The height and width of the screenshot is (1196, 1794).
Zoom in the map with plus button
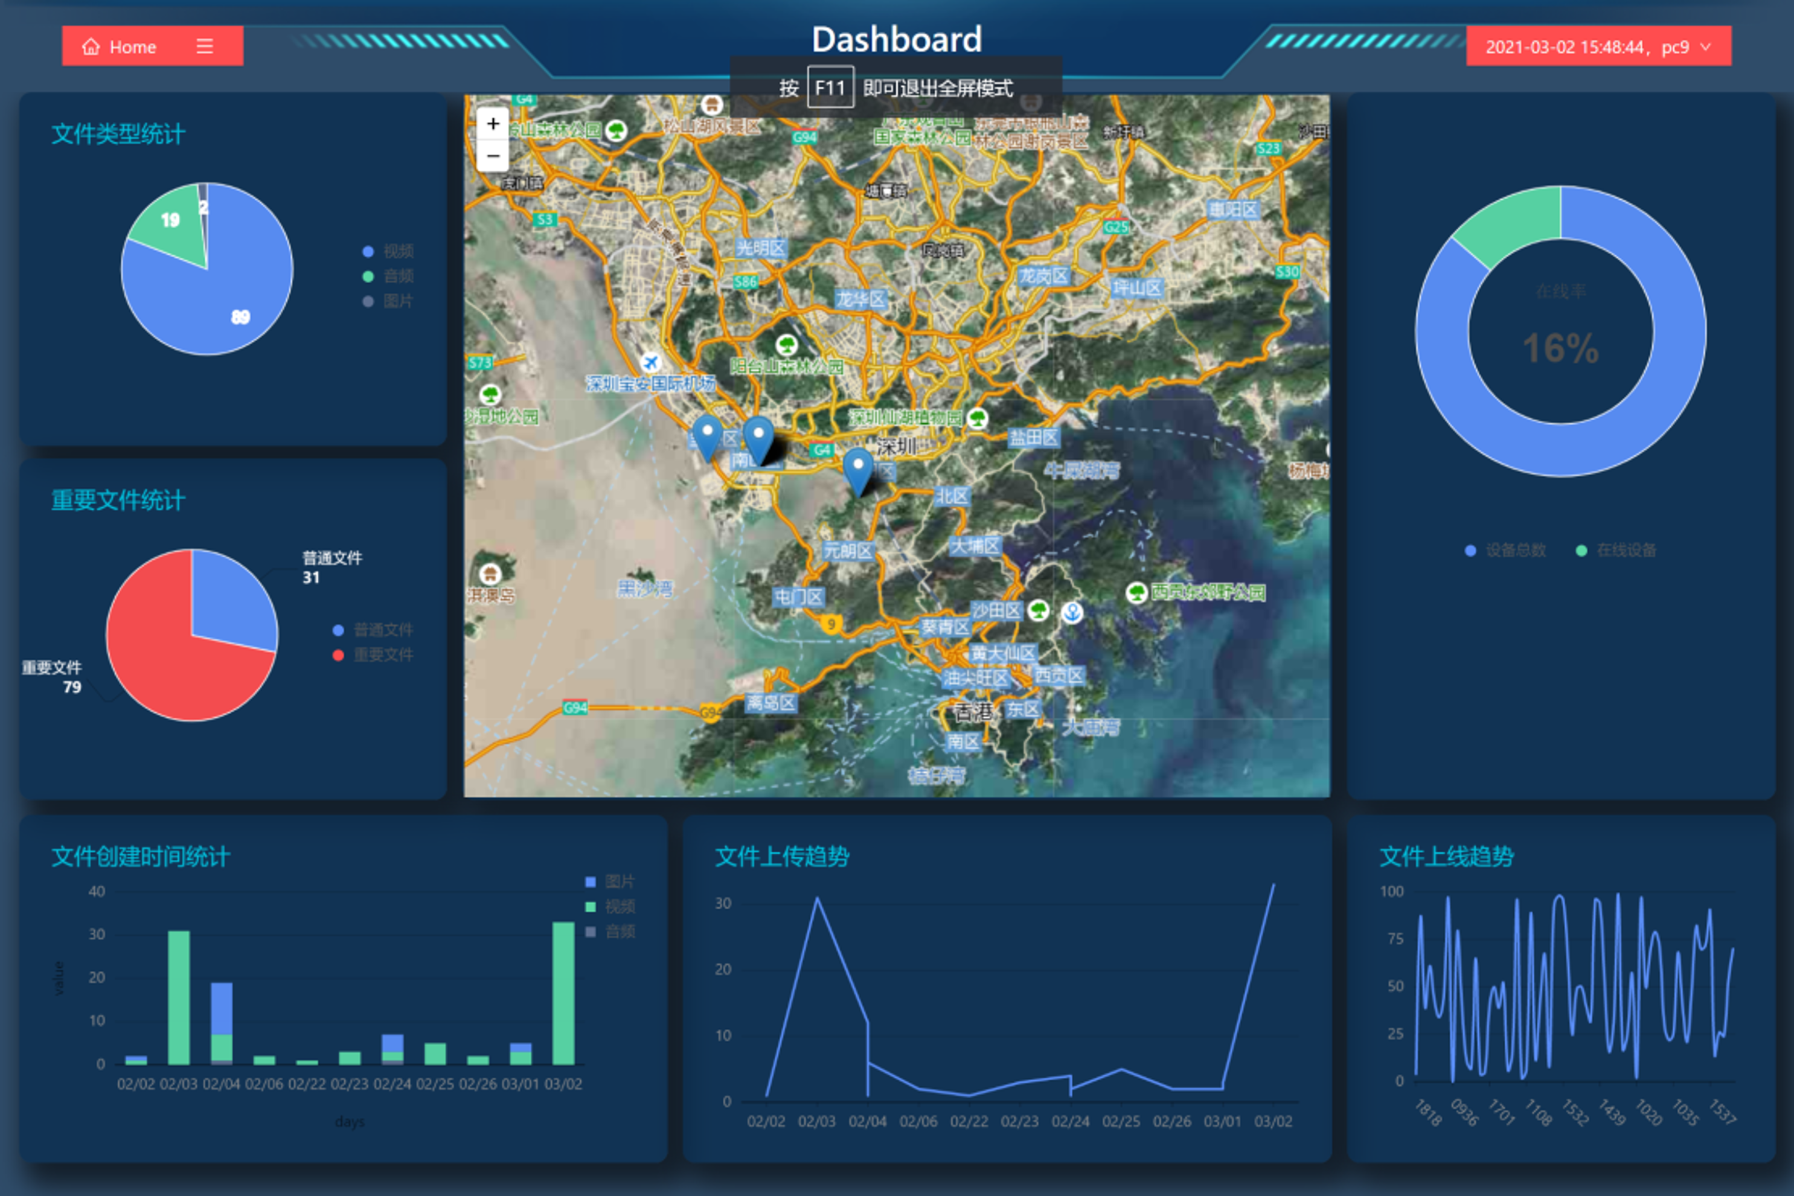[493, 124]
